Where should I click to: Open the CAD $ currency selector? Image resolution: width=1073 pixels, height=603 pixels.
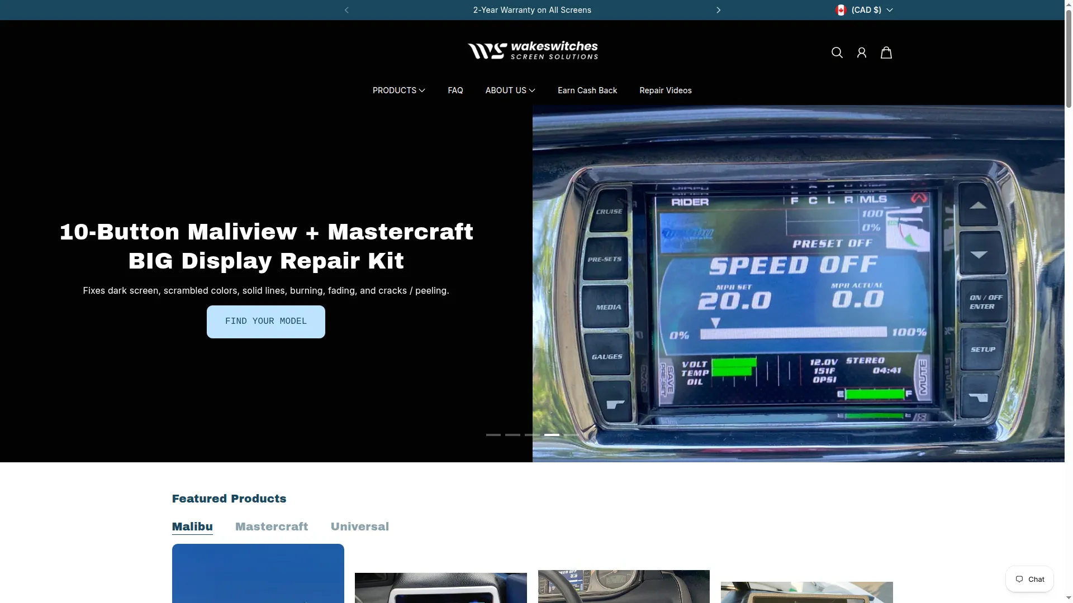click(x=864, y=10)
